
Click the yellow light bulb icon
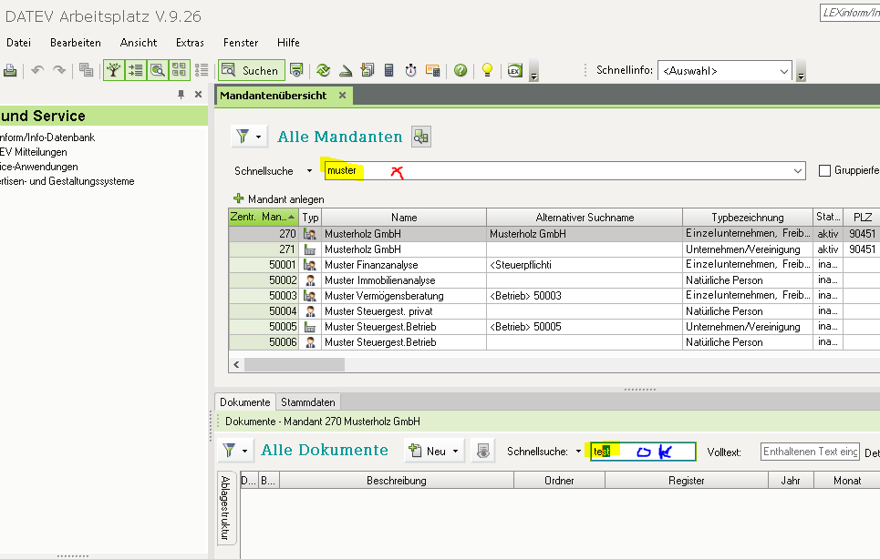click(488, 71)
